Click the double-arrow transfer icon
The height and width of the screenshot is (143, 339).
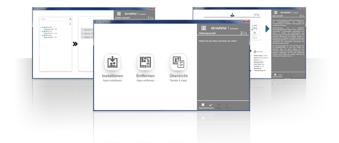(75, 44)
